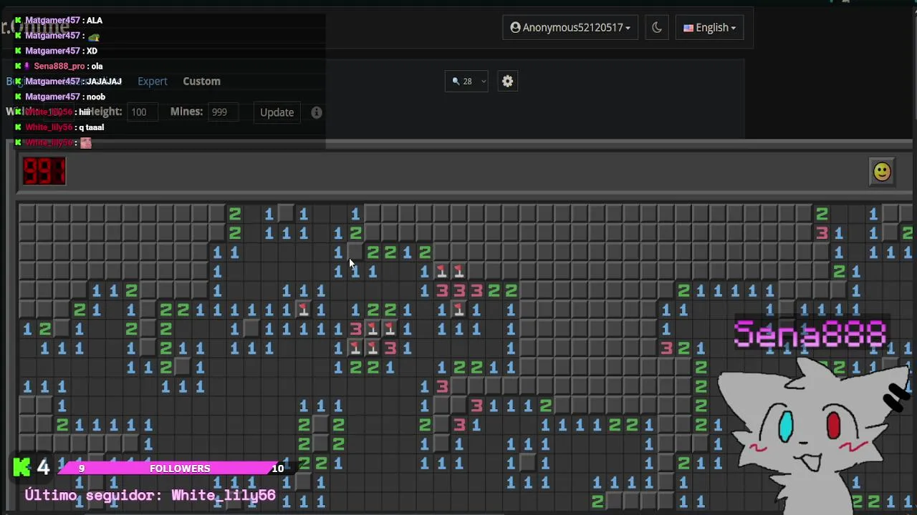The height and width of the screenshot is (515, 917).
Task: Click the left flag above the 3 3 3 row
Action: [442, 271]
